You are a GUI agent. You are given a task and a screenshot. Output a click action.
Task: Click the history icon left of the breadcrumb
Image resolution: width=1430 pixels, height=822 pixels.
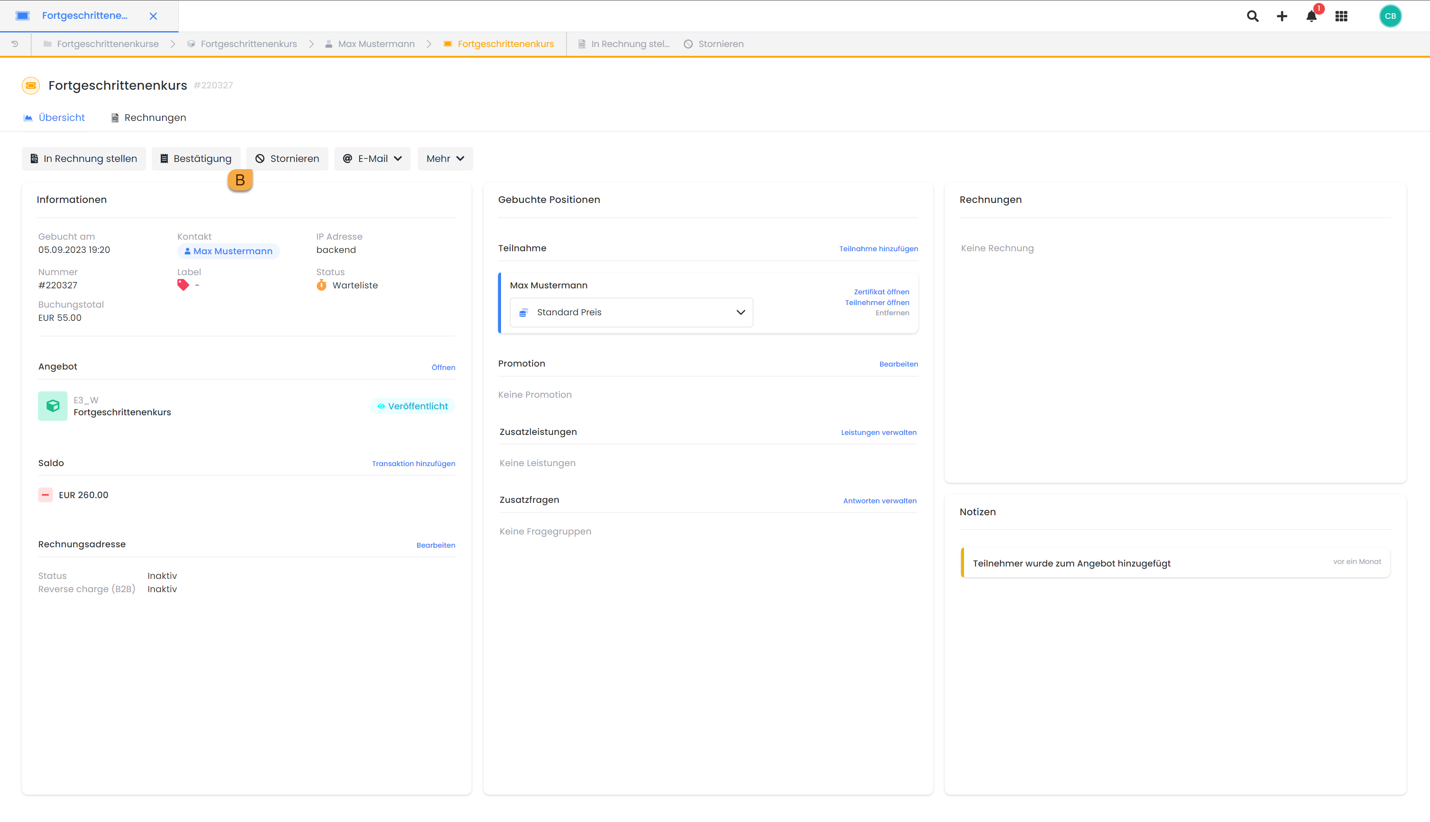(15, 44)
